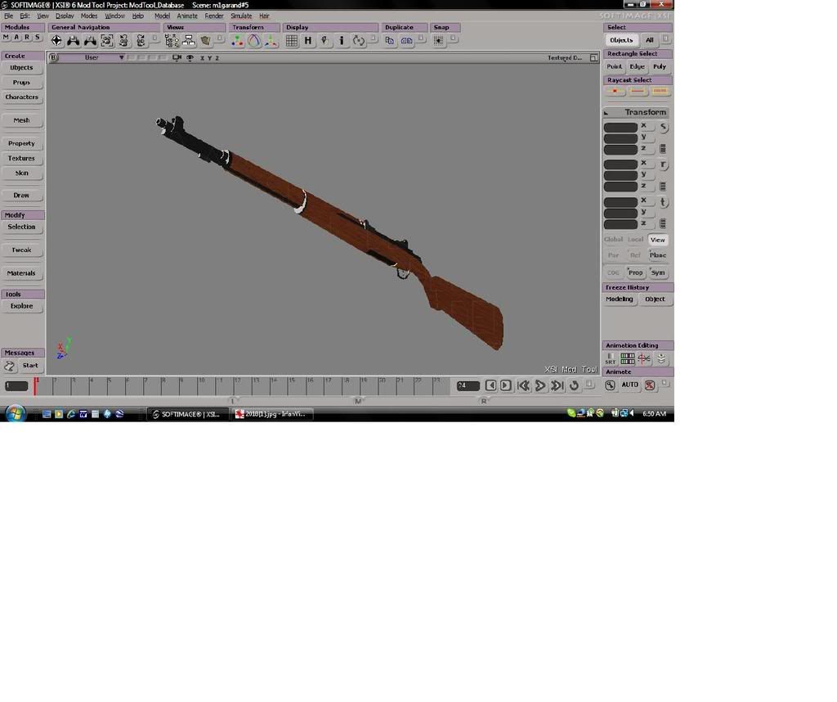837x702 pixels.
Task: Open the Explorer tree view icon
Action: (x=172, y=41)
